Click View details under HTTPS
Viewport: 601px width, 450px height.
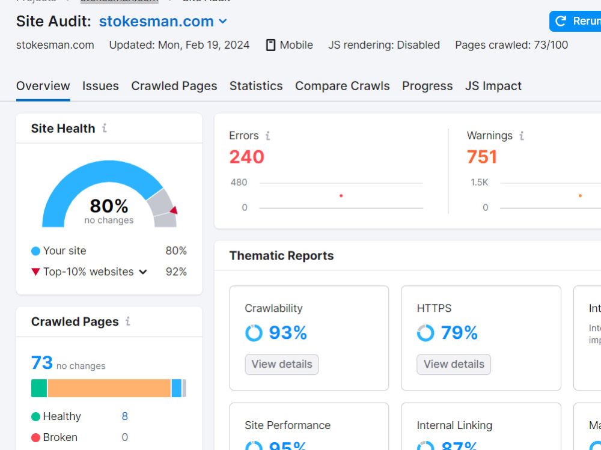point(454,364)
